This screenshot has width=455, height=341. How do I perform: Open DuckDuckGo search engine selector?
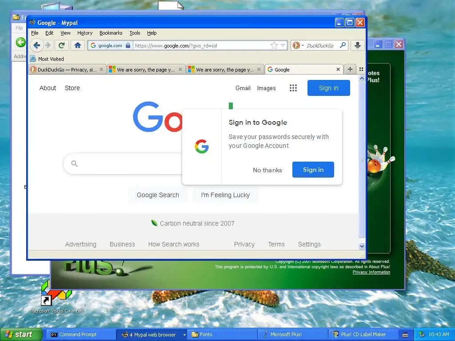click(x=298, y=46)
